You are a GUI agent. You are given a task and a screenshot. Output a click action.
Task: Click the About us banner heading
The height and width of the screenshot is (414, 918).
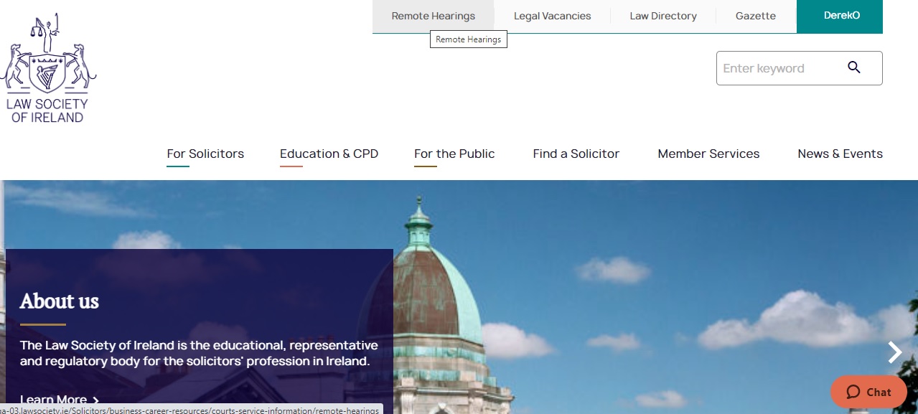pos(60,301)
